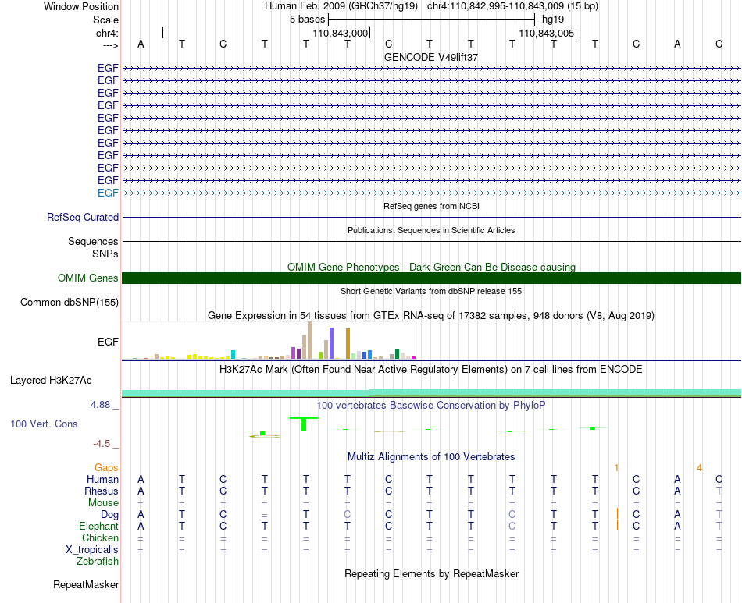The width and height of the screenshot is (742, 603).
Task: Click the X_tropicalis alignment row label
Action: click(x=92, y=550)
